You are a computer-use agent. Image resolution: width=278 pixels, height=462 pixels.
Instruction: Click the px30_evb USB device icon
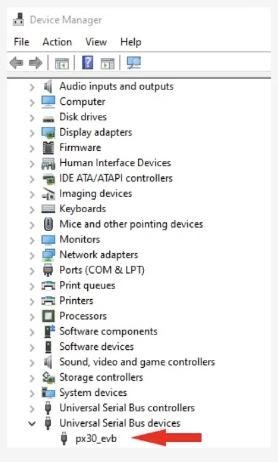click(x=64, y=439)
